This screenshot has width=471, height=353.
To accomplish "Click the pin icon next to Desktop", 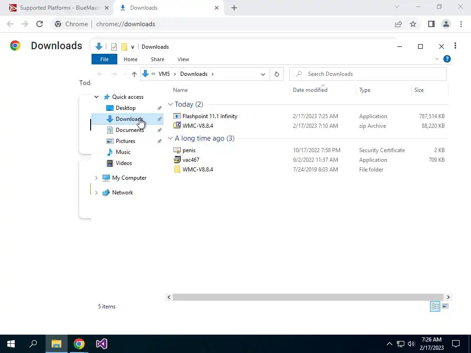I will tap(159, 108).
